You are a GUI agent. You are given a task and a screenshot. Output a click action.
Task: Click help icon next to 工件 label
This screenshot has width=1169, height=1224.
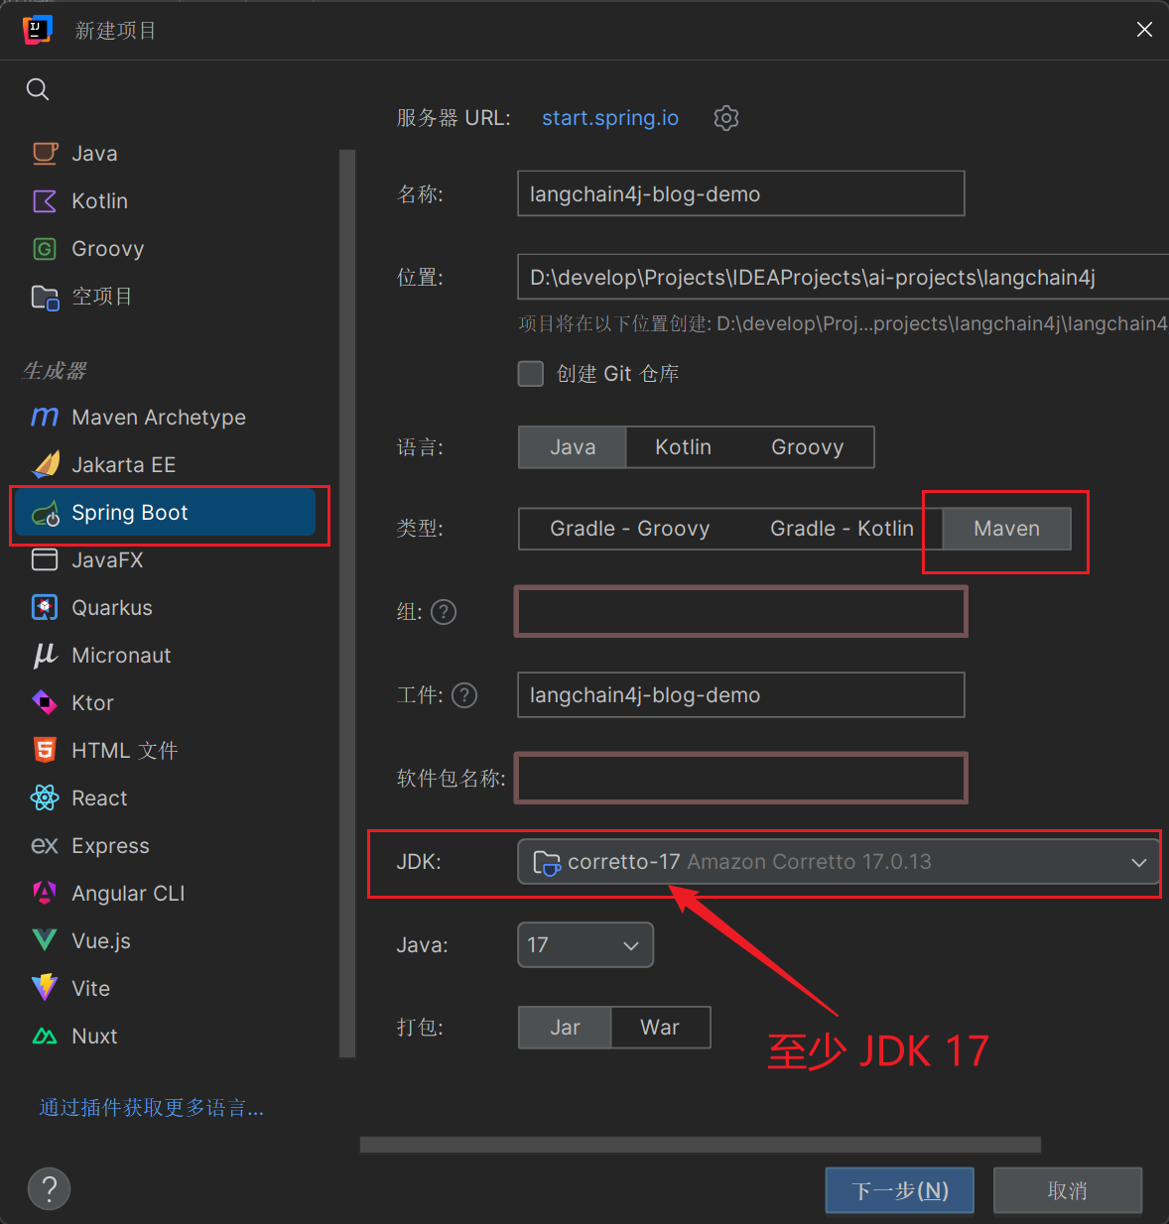click(464, 695)
